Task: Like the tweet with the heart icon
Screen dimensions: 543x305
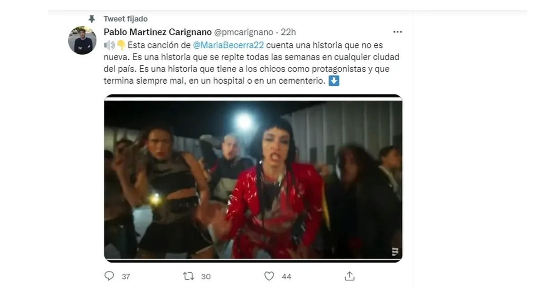Action: [x=269, y=276]
